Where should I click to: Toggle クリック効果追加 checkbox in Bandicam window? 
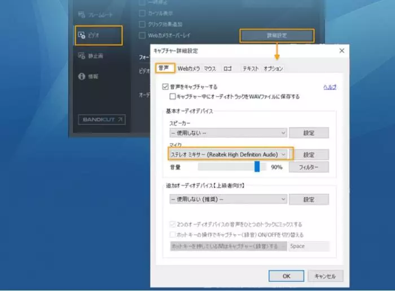tap(142, 24)
